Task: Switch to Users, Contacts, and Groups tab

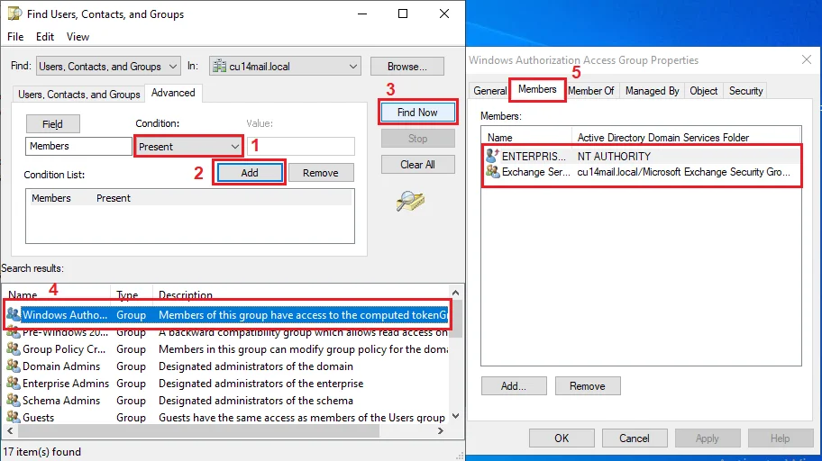Action: pos(79,95)
